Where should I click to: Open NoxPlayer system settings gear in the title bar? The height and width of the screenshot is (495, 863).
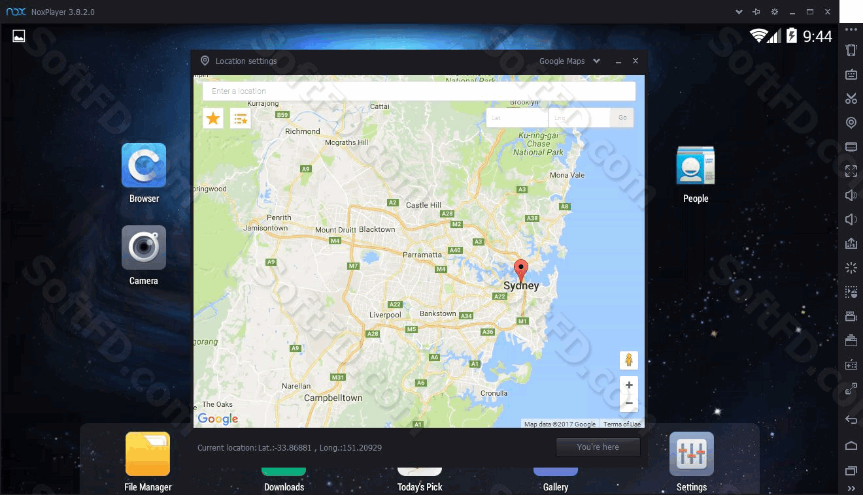tap(775, 12)
